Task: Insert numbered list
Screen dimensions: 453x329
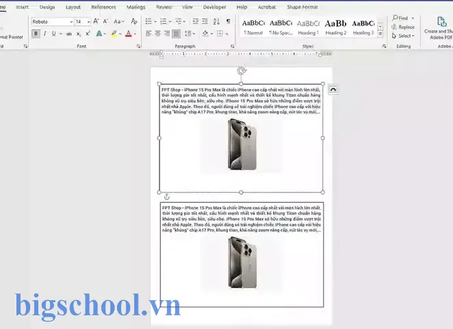Action: tap(164, 21)
